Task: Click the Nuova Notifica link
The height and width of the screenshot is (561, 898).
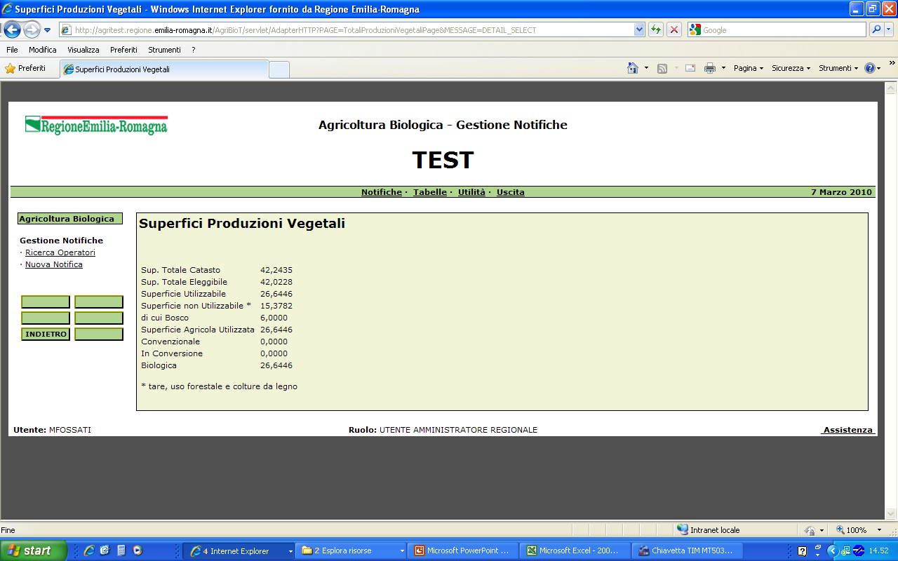Action: pos(54,264)
